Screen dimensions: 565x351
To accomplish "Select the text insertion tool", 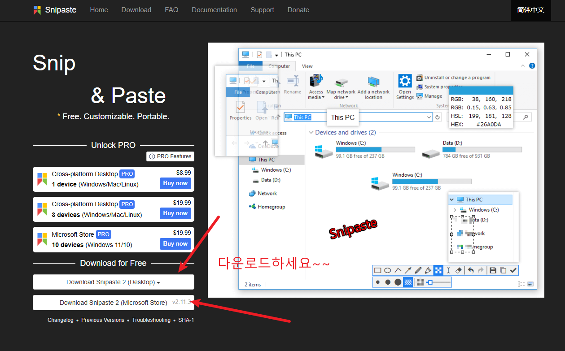I will 448,270.
